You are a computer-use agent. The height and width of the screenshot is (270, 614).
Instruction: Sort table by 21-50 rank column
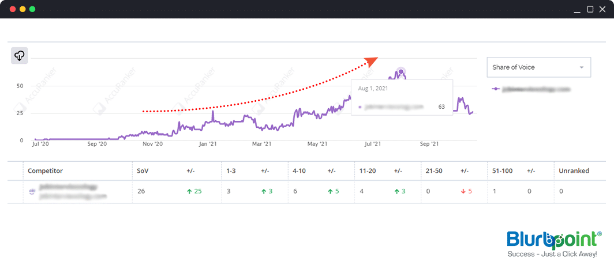432,171
